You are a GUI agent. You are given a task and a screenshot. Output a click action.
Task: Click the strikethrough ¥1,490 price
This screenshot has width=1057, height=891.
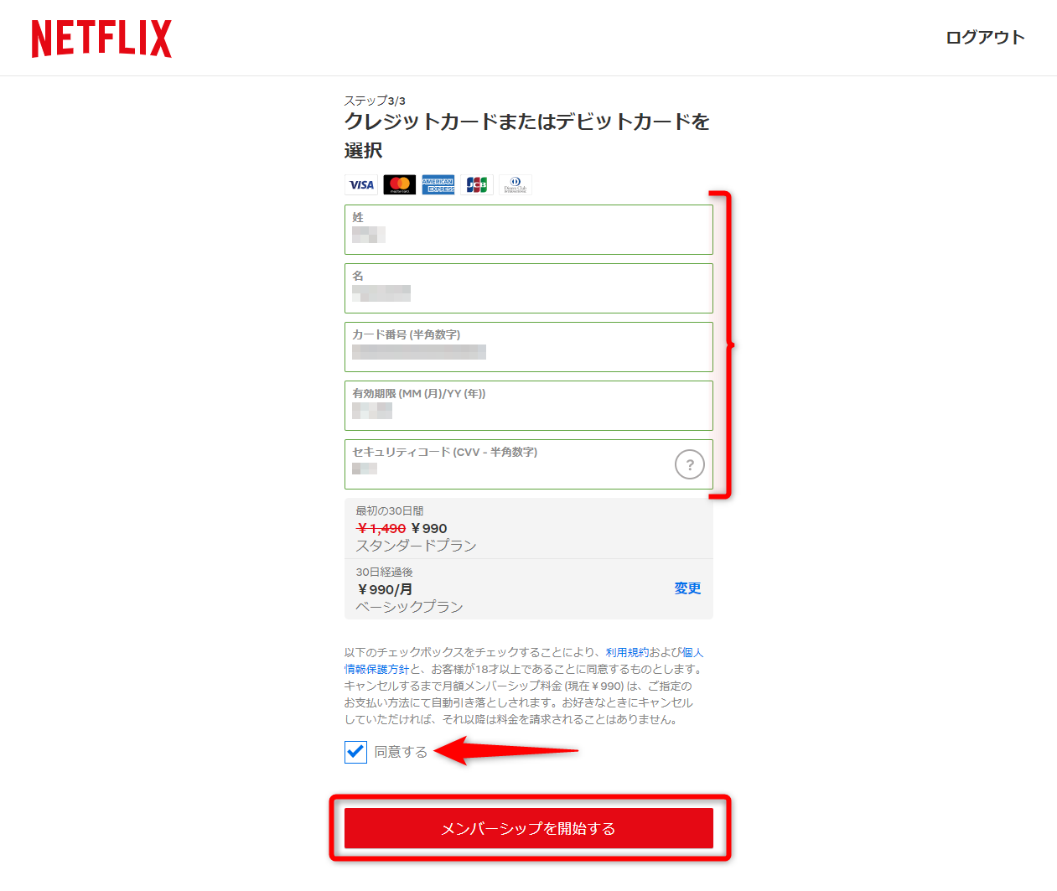point(381,528)
